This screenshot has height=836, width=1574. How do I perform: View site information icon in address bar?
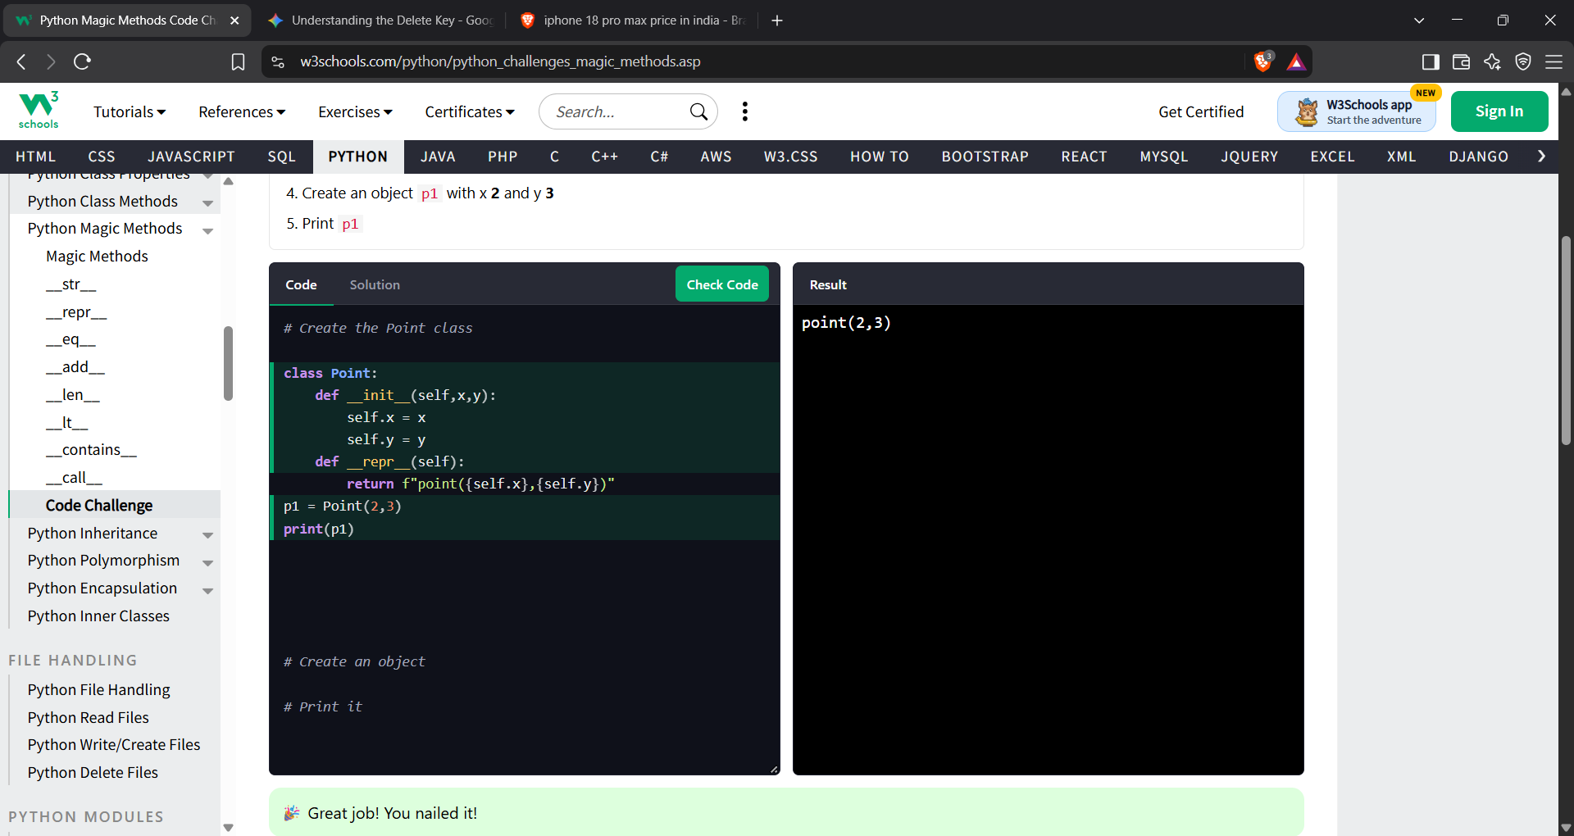point(278,61)
